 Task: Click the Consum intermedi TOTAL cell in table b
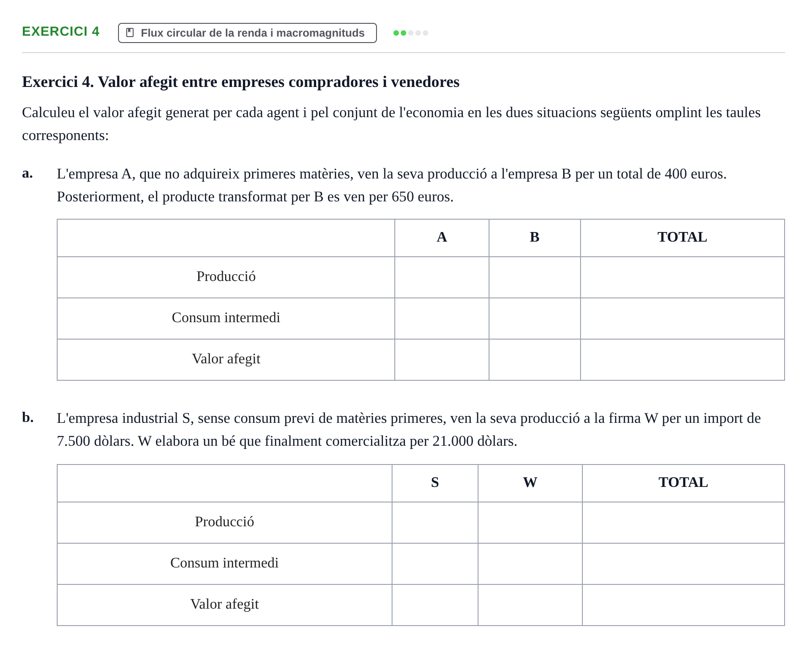pos(683,564)
